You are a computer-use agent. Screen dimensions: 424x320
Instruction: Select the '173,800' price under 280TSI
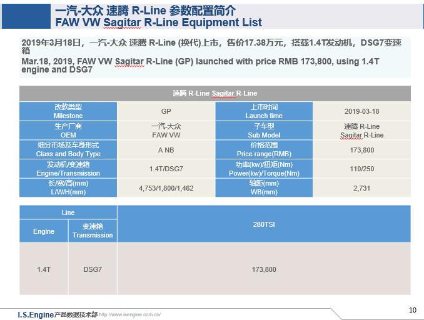click(x=264, y=269)
